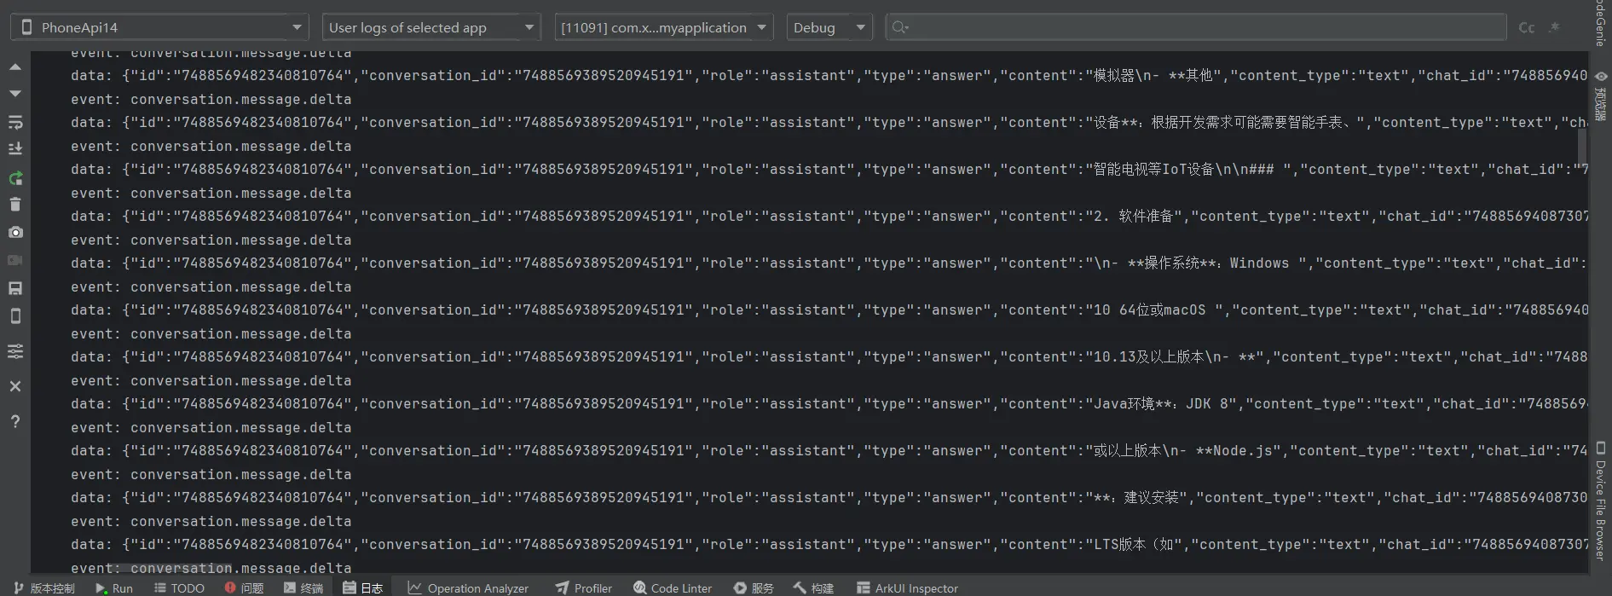The height and width of the screenshot is (596, 1612).
Task: Expand the User logs of selected app dropdown
Action: click(430, 27)
